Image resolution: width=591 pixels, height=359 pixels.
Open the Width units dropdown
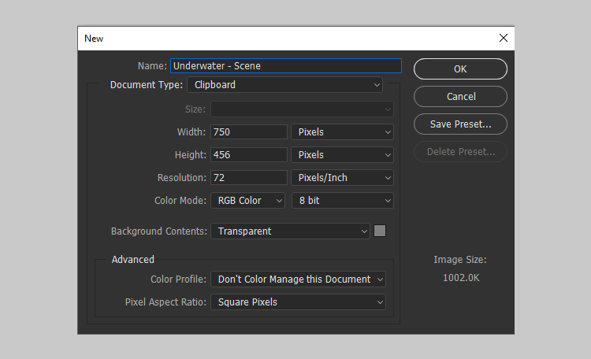pos(342,132)
